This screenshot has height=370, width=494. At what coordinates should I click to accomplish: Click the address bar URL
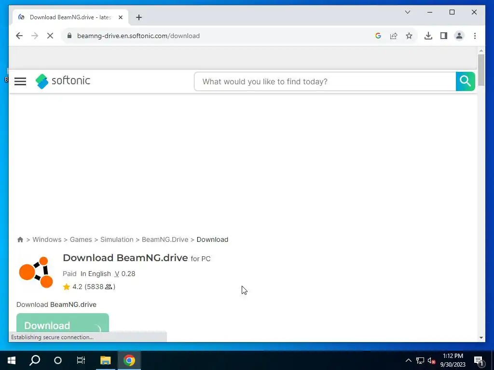point(138,36)
